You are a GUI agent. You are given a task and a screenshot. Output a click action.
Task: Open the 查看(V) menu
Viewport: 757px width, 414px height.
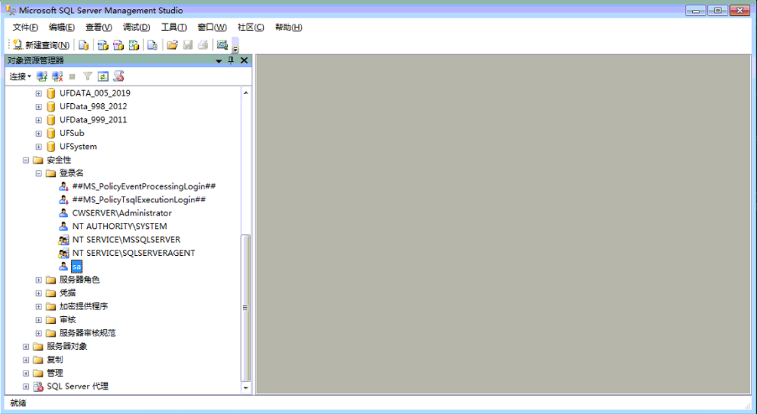pos(99,27)
